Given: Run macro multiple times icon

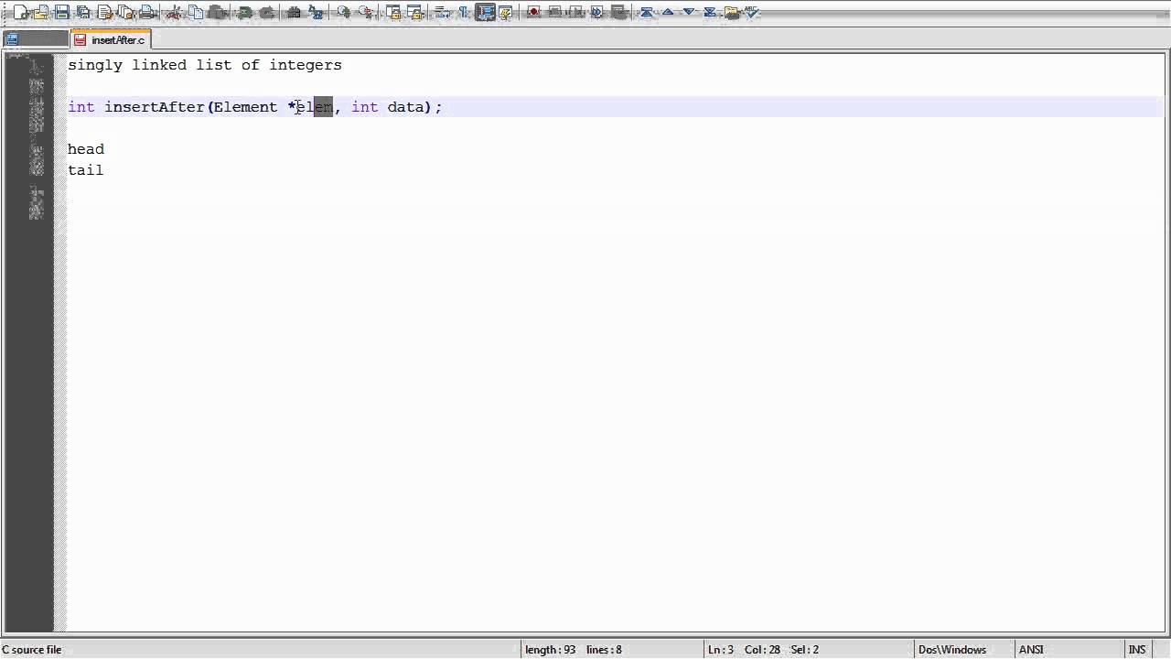Looking at the screenshot, I should [x=596, y=12].
